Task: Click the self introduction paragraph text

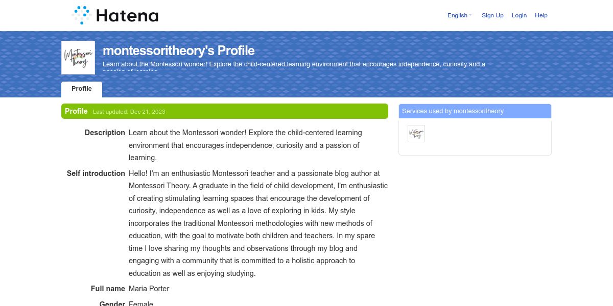Action: 258,223
